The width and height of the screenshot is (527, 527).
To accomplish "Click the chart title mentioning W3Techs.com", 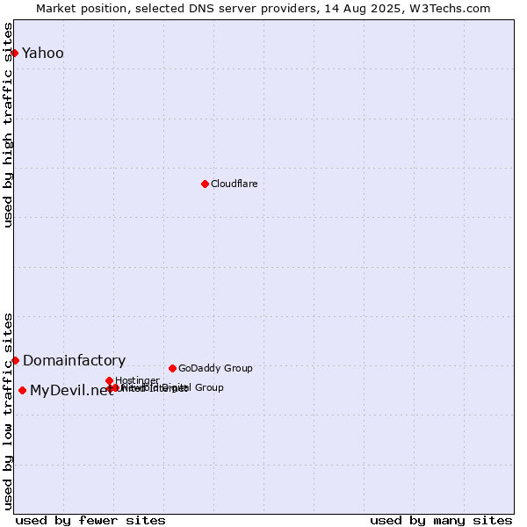I will pos(263,9).
